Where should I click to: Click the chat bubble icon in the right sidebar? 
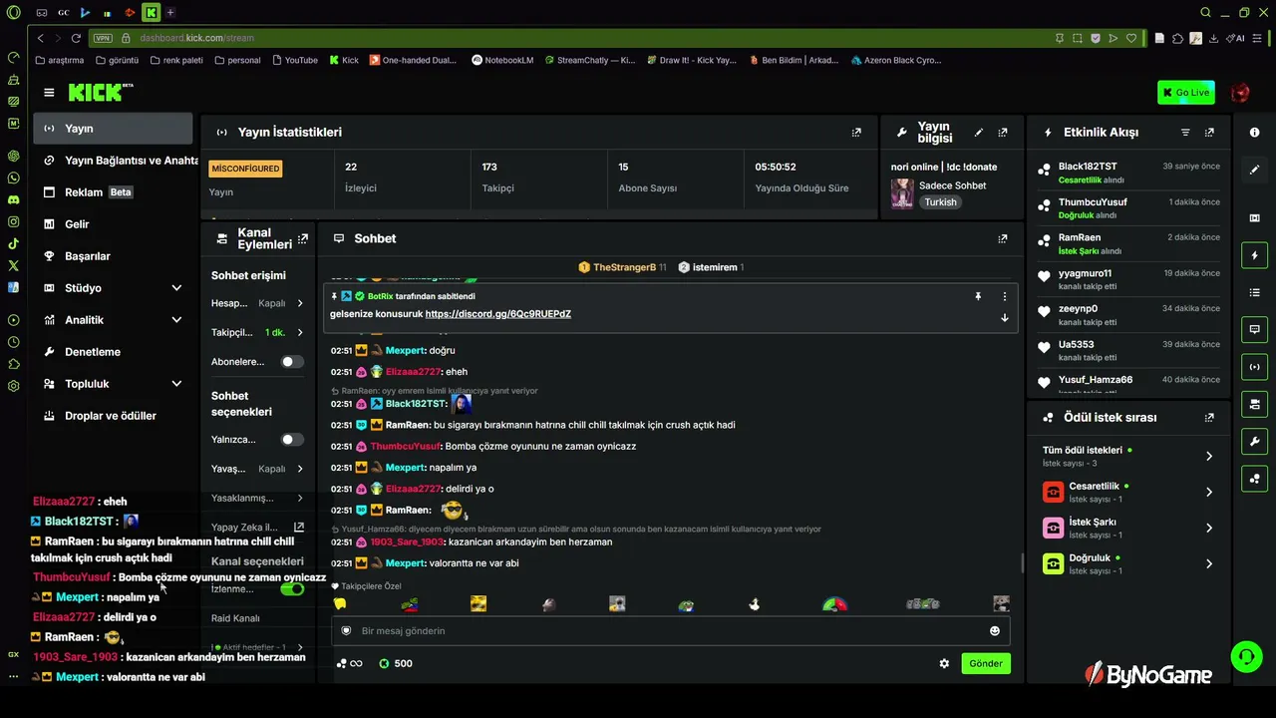point(1254,329)
